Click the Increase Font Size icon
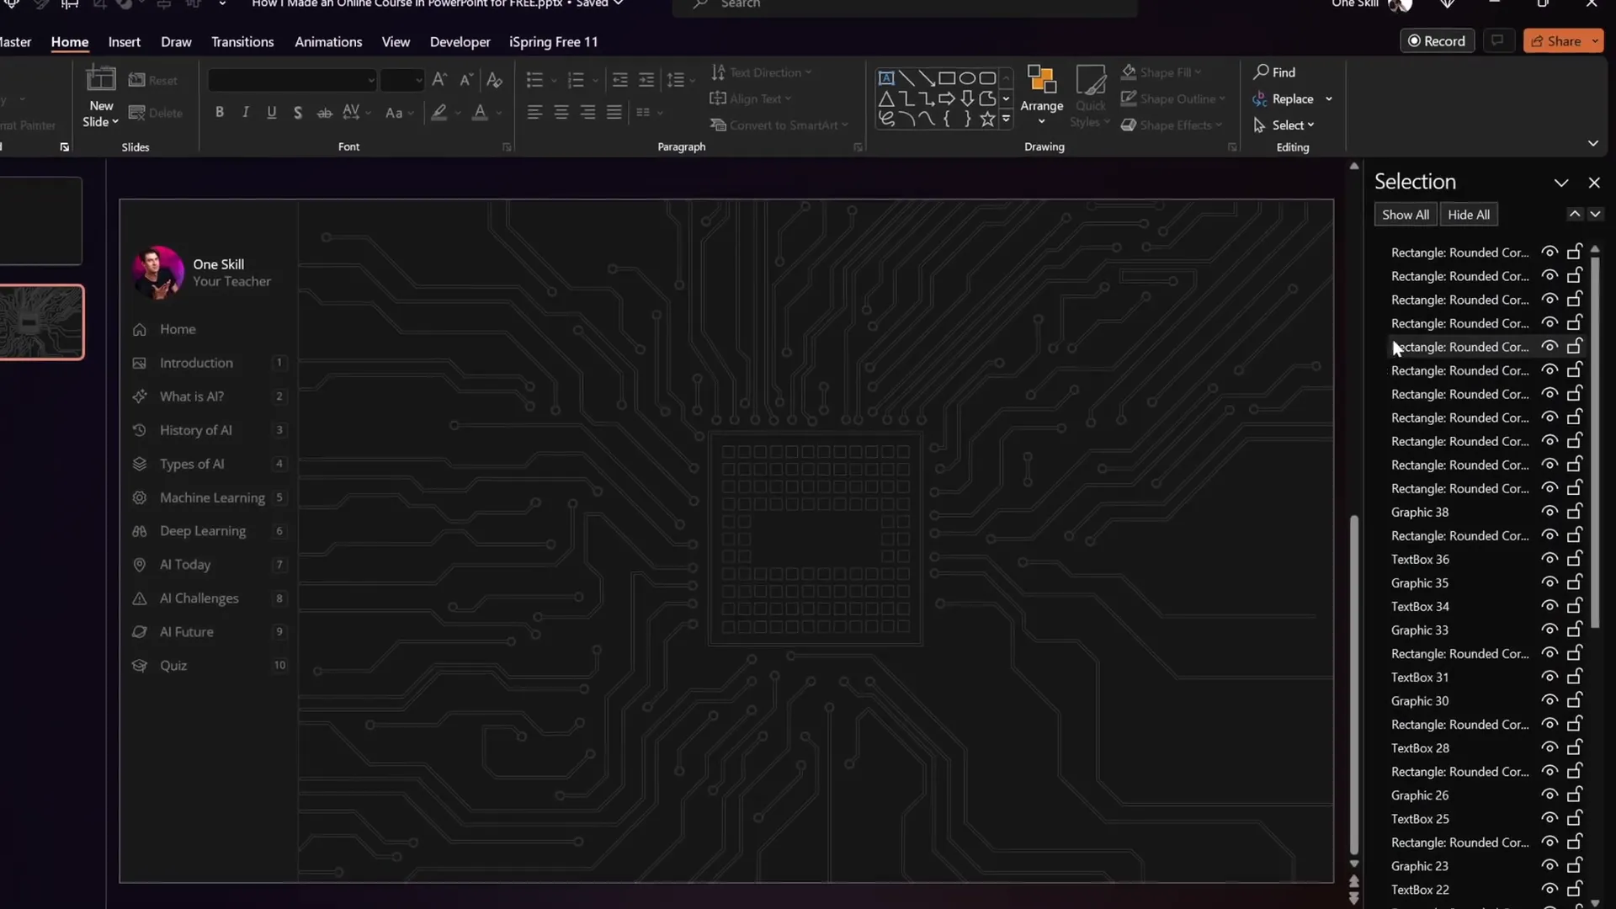1616x909 pixels. point(439,79)
